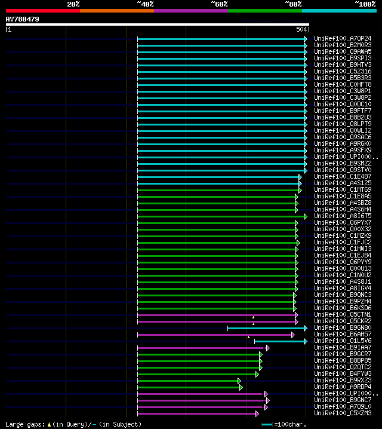Click the UniRef100_B6AH57 label
Image resolution: width=382 pixels, height=429 pixels.
343,334
